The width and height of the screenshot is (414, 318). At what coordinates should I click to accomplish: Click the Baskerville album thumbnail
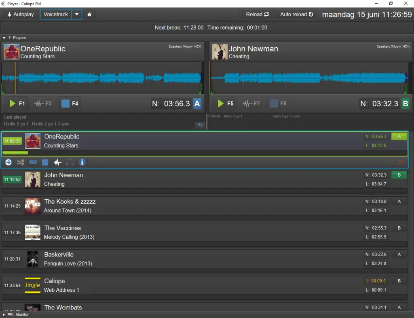pos(32,259)
